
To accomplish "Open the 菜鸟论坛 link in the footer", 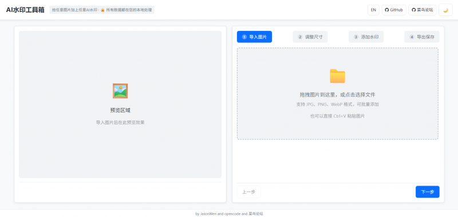I will pyautogui.click(x=256, y=214).
